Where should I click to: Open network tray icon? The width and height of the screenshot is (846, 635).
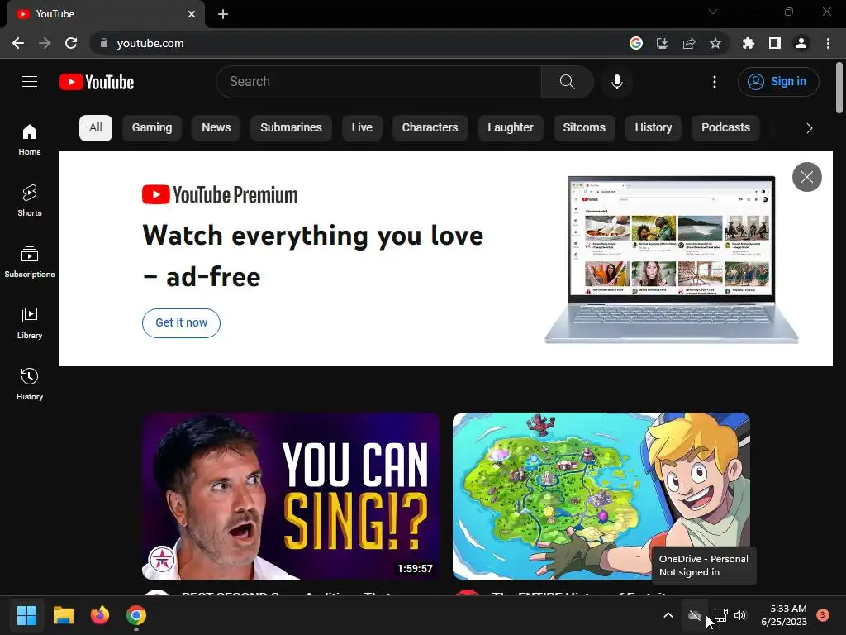[x=720, y=615]
